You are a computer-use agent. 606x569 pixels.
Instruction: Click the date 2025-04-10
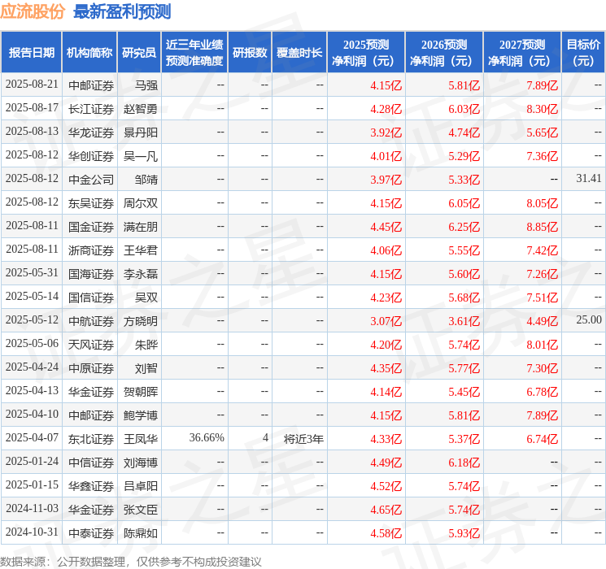point(32,414)
